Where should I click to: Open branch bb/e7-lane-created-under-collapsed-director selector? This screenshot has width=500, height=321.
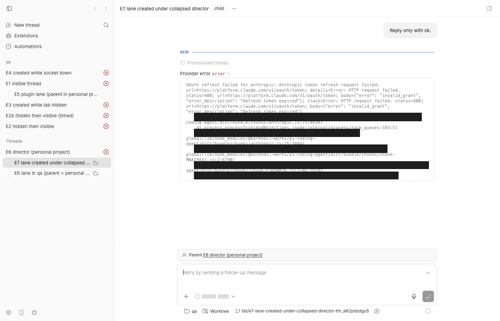[302, 311]
